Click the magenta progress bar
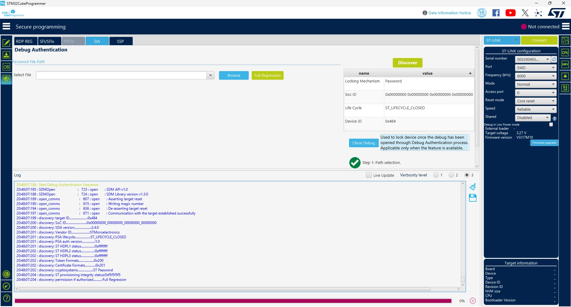The image size is (571, 307). (x=233, y=301)
